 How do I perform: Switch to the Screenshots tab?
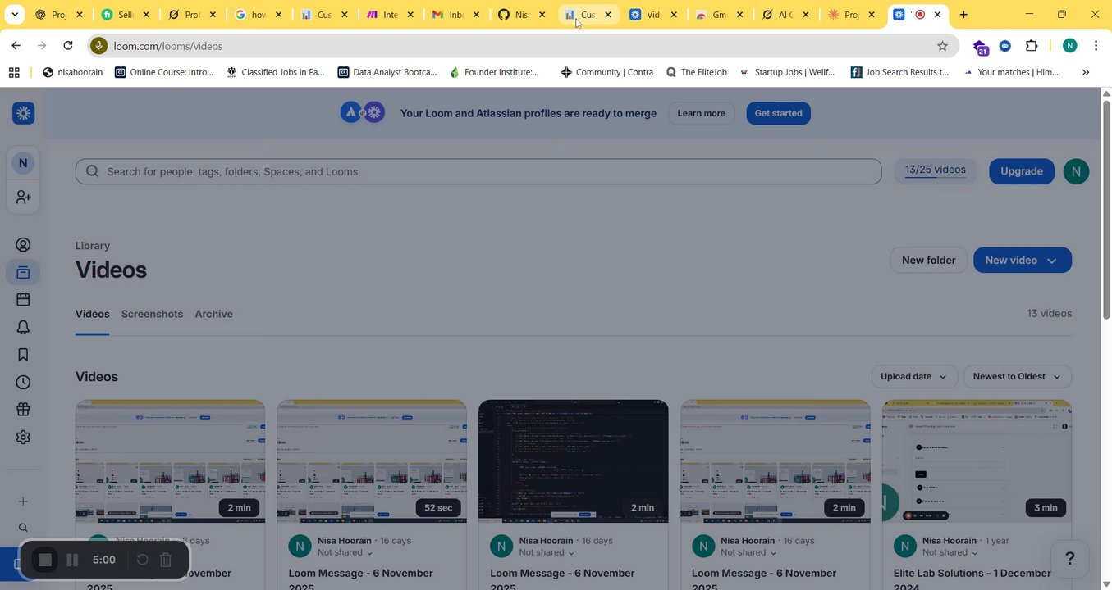point(152,314)
